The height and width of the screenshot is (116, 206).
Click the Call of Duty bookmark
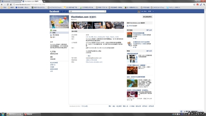click(158, 7)
